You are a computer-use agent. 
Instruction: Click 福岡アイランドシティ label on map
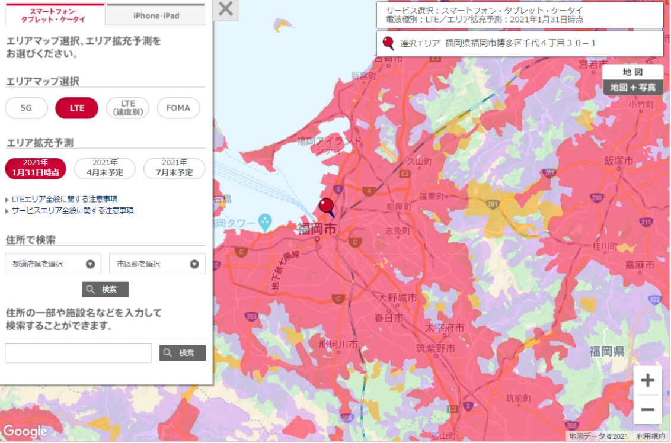click(329, 145)
